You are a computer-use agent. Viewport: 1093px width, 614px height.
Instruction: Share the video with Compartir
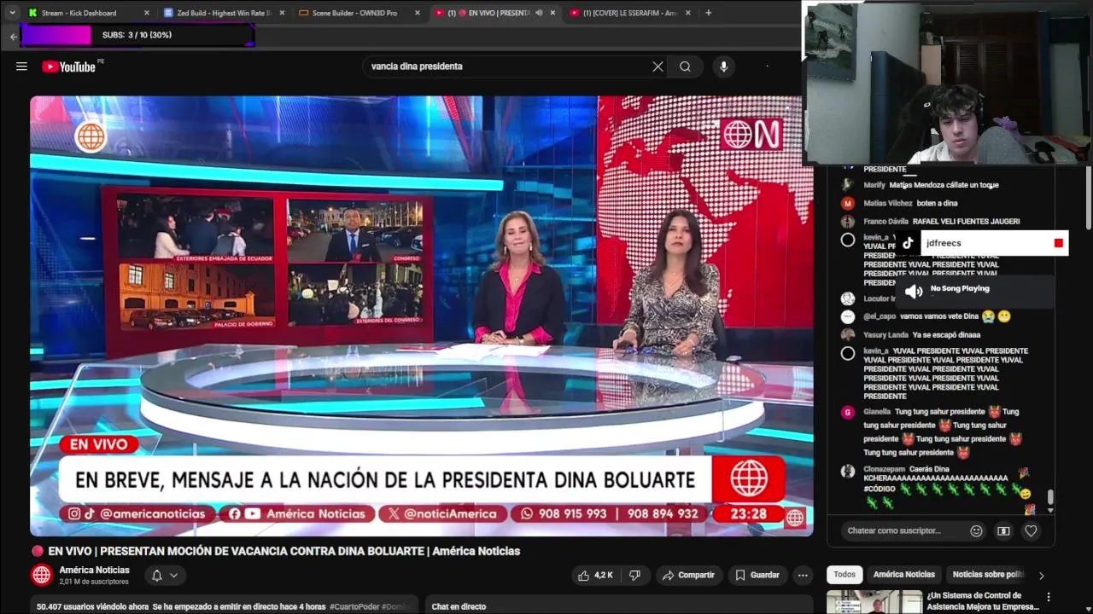click(688, 575)
